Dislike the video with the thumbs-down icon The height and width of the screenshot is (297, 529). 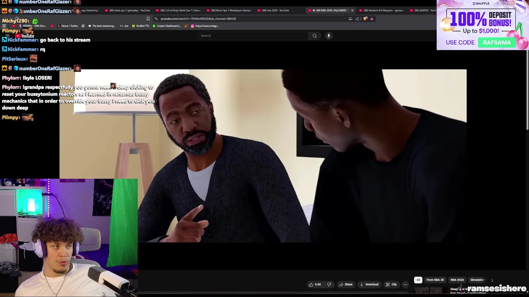pos(329,285)
